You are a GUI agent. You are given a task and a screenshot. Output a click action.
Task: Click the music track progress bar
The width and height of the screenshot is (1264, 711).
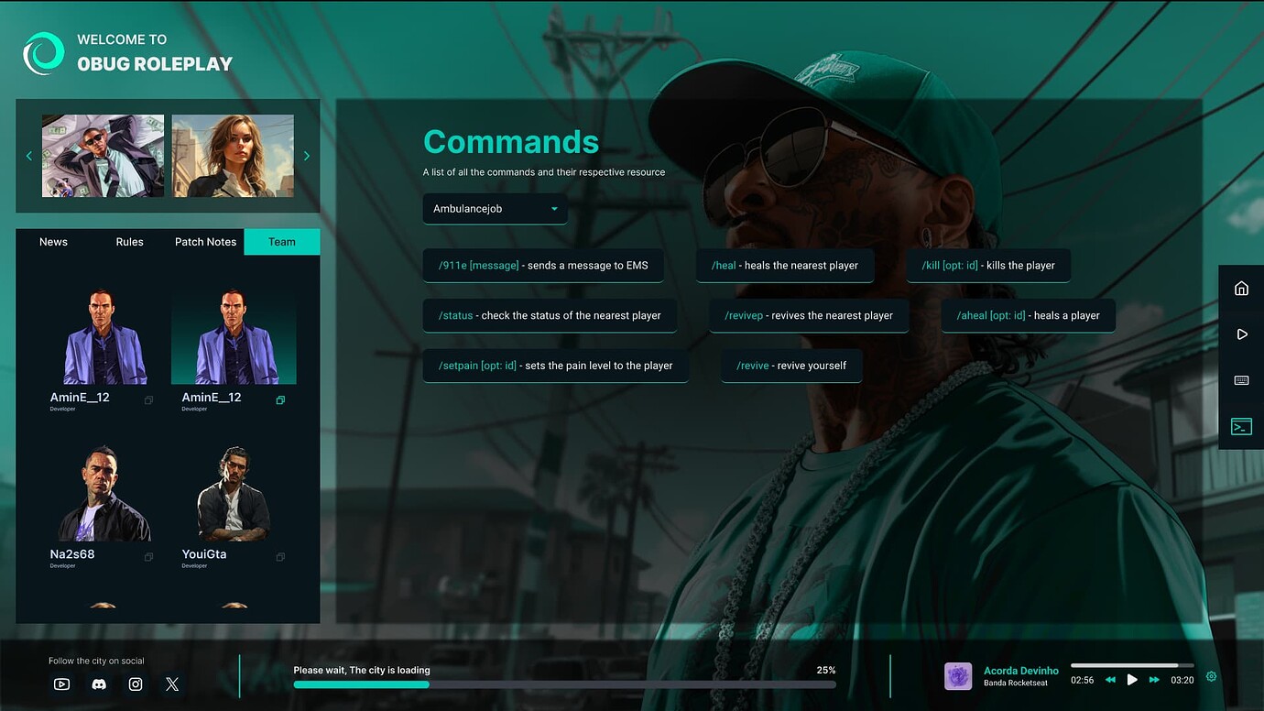1131,666
